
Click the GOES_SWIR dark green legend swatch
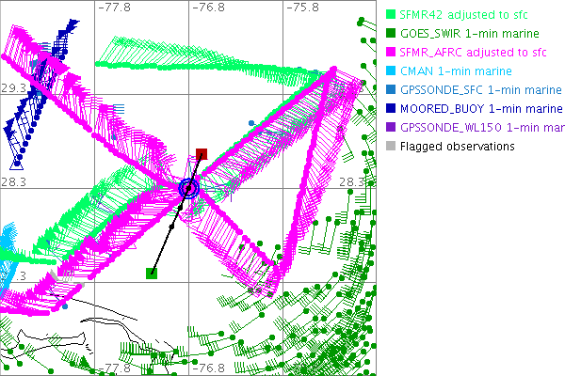[391, 34]
